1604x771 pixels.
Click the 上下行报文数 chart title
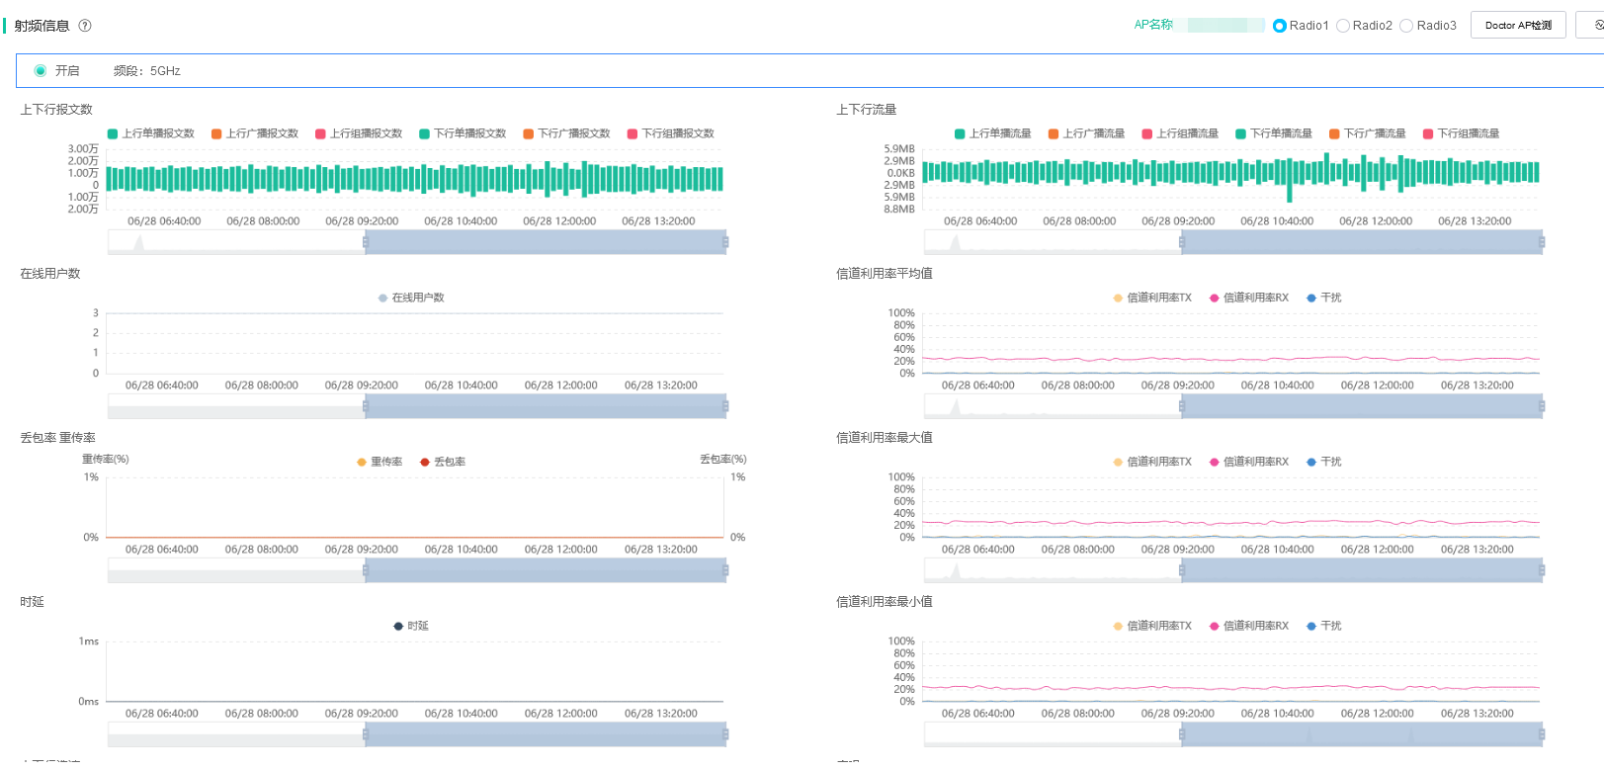(56, 110)
